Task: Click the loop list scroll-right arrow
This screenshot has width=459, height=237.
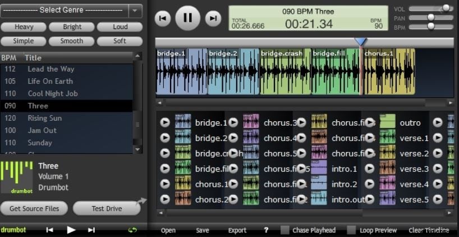Action: [449, 213]
